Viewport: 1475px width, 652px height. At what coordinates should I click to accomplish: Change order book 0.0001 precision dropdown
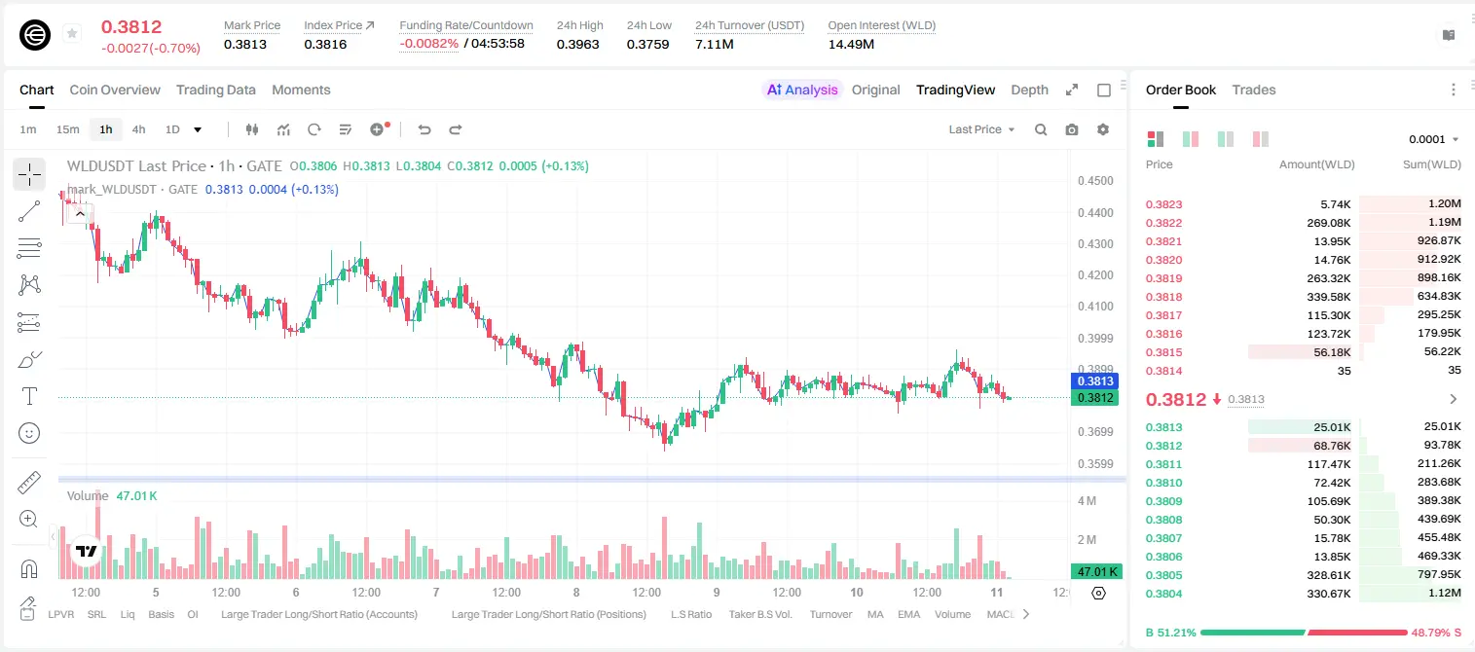pos(1433,139)
